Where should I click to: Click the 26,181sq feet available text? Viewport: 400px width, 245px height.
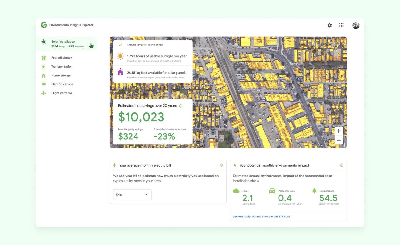coord(156,73)
